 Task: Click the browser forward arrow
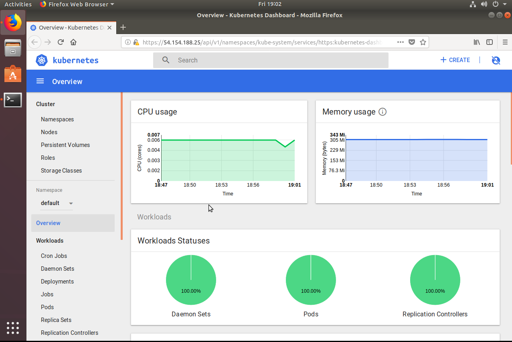[48, 42]
